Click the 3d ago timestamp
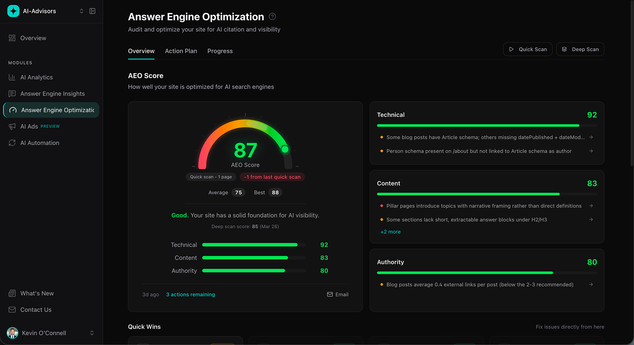Image resolution: width=634 pixels, height=345 pixels. point(151,295)
